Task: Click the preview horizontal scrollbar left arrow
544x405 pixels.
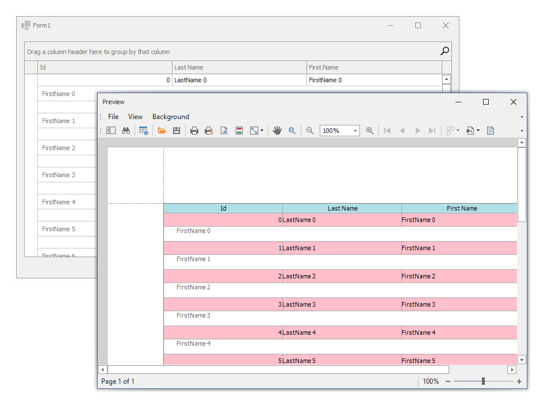Action: pyautogui.click(x=103, y=369)
